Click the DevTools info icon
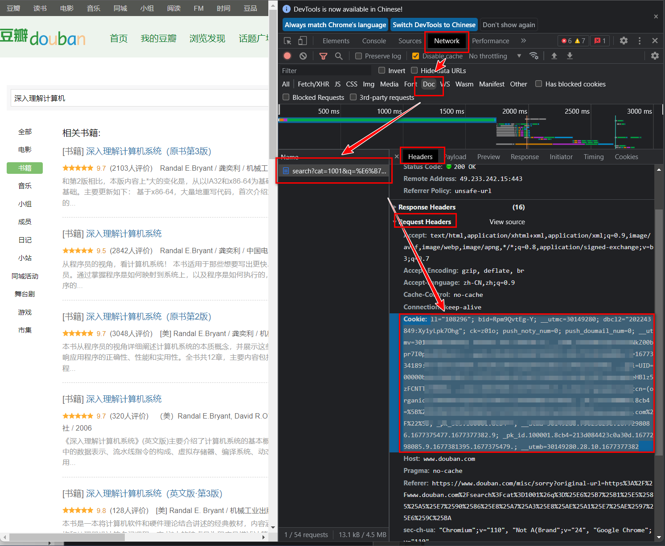The image size is (665, 546). (287, 9)
